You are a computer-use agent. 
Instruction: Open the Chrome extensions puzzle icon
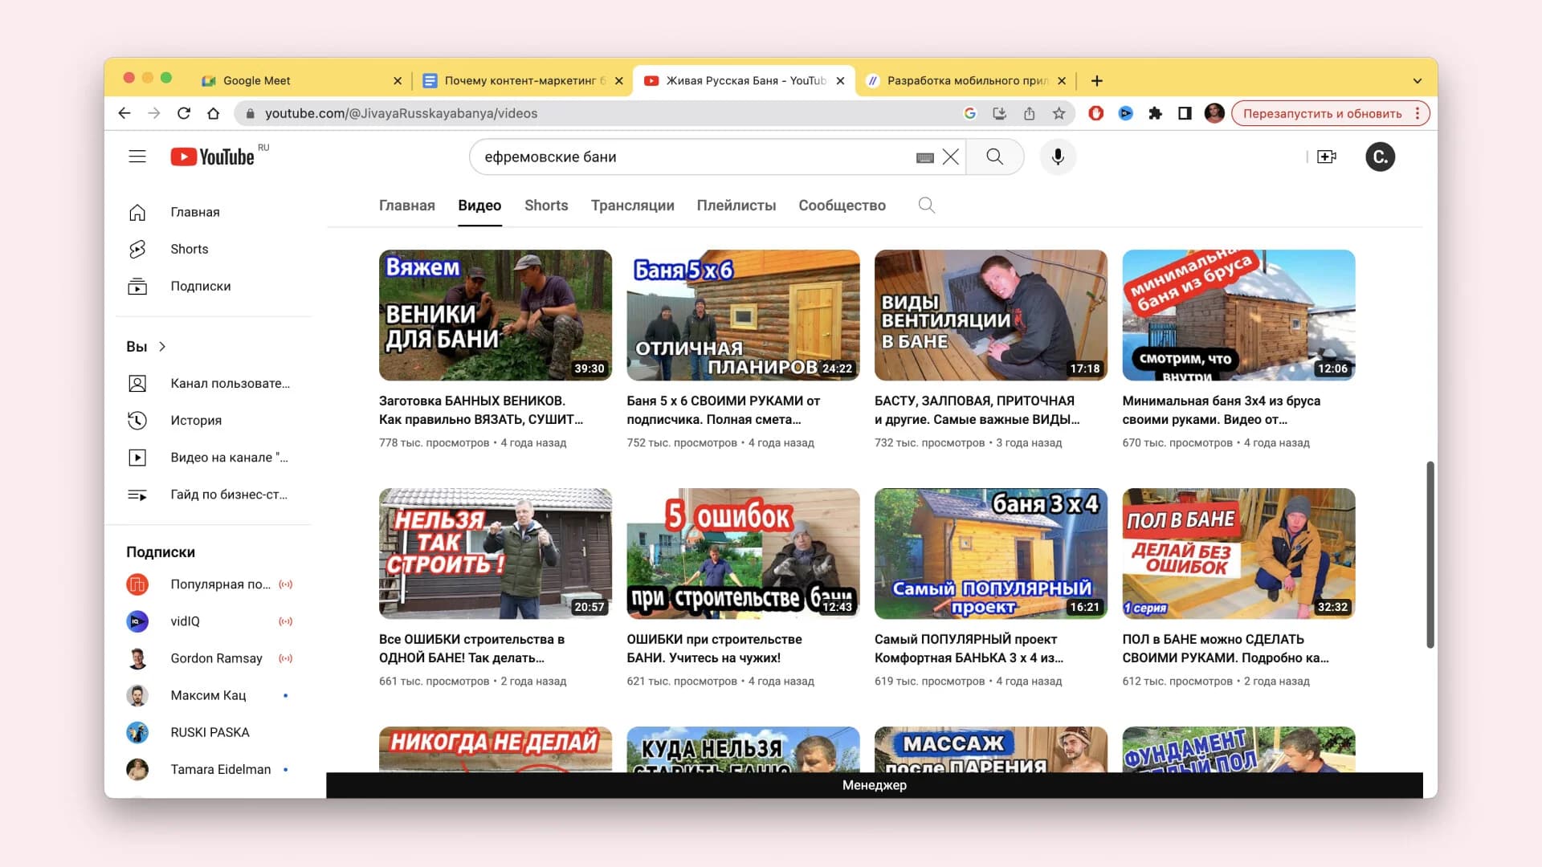coord(1155,113)
